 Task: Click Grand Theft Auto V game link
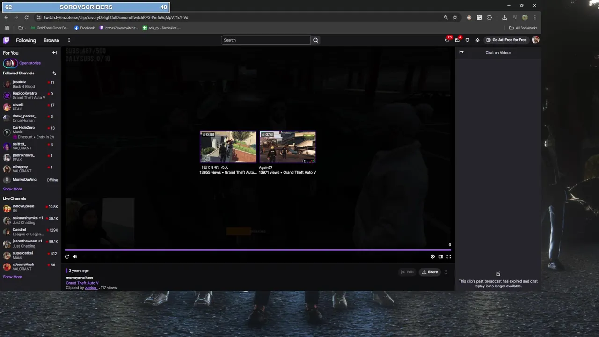[82, 283]
